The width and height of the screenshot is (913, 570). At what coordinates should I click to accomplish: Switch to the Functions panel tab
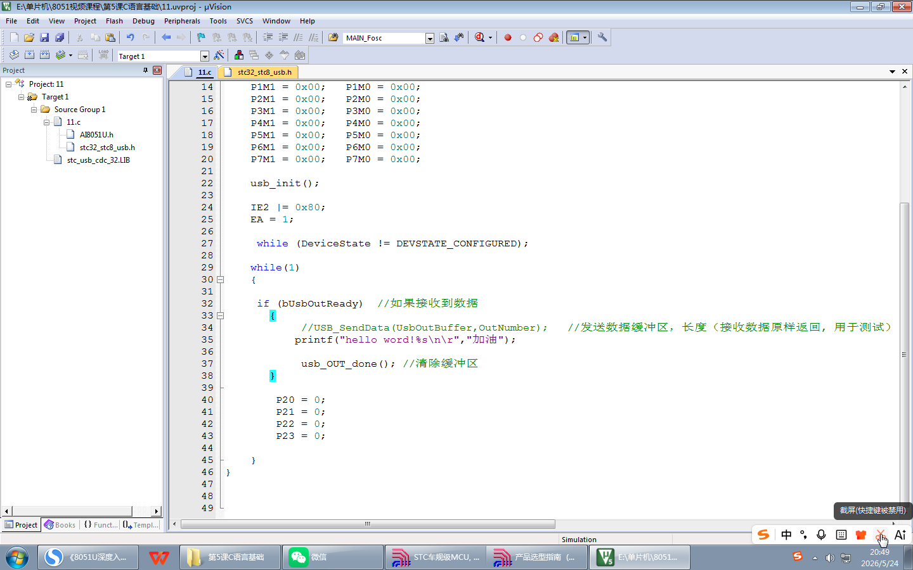tap(100, 525)
